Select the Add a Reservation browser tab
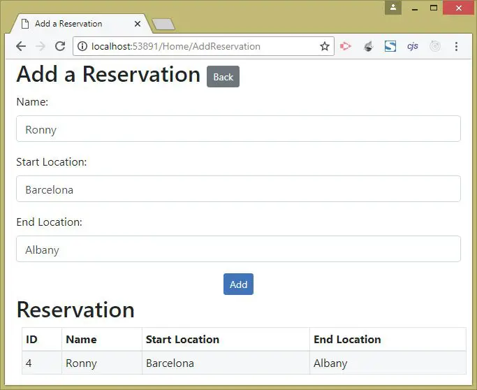The width and height of the screenshot is (477, 390). pyautogui.click(x=80, y=24)
